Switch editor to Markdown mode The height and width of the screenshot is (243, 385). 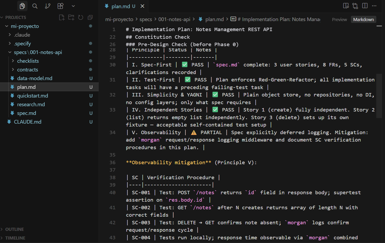point(363,20)
